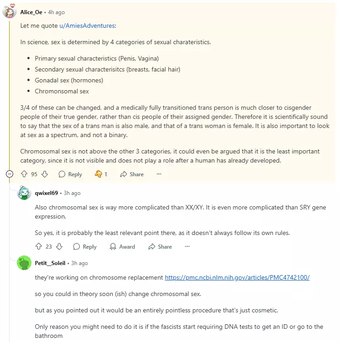339x342 pixels.
Task: Upvote Alice_Oe's comment
Action: pyautogui.click(x=24, y=174)
